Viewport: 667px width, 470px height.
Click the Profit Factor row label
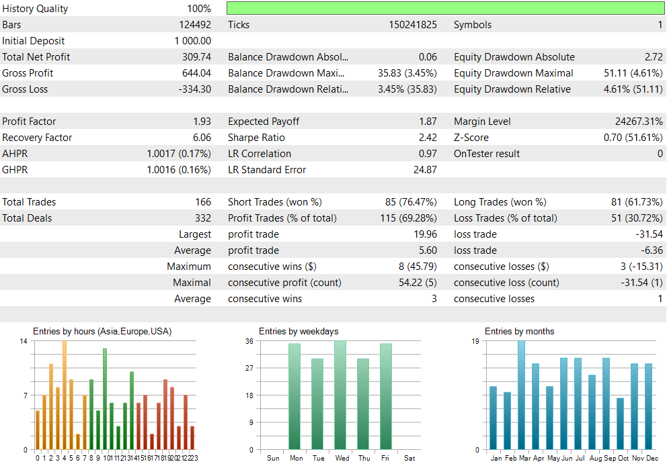click(29, 122)
